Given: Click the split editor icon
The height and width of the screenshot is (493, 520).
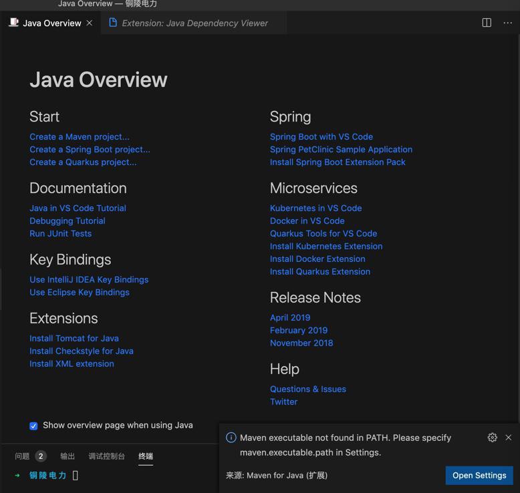Looking at the screenshot, I should point(487,23).
